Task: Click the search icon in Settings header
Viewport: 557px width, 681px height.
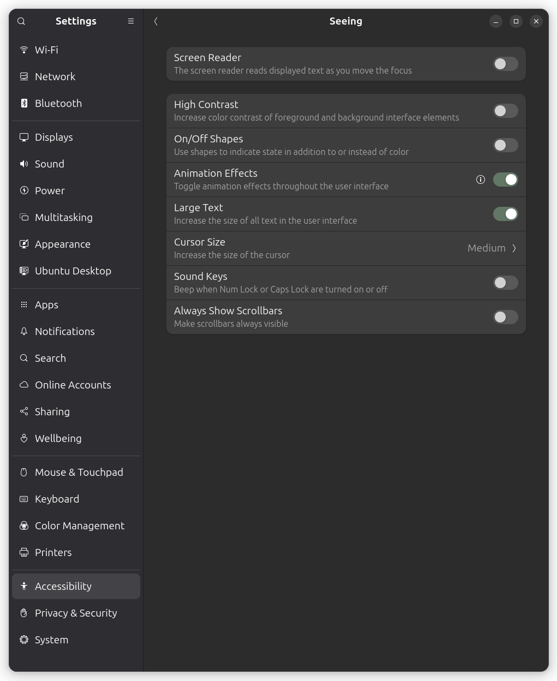Action: point(21,21)
